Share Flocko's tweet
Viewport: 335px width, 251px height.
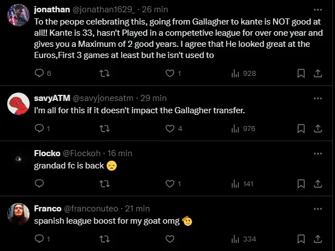click(317, 184)
